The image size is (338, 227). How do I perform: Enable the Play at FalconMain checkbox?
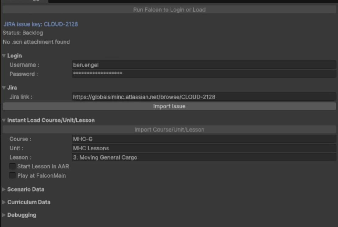[12, 175]
